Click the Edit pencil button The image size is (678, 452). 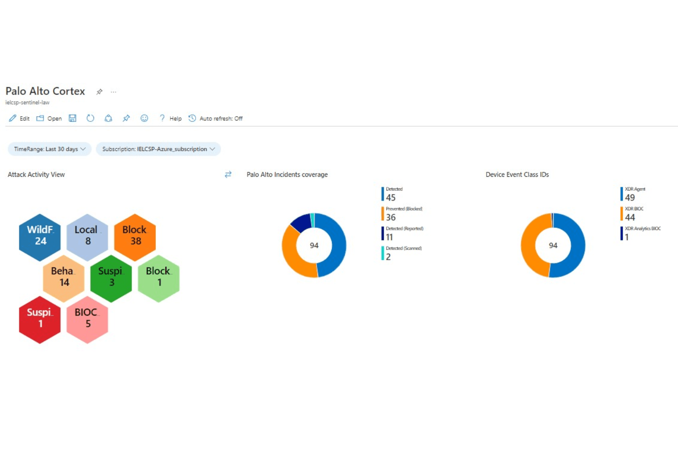(x=19, y=118)
